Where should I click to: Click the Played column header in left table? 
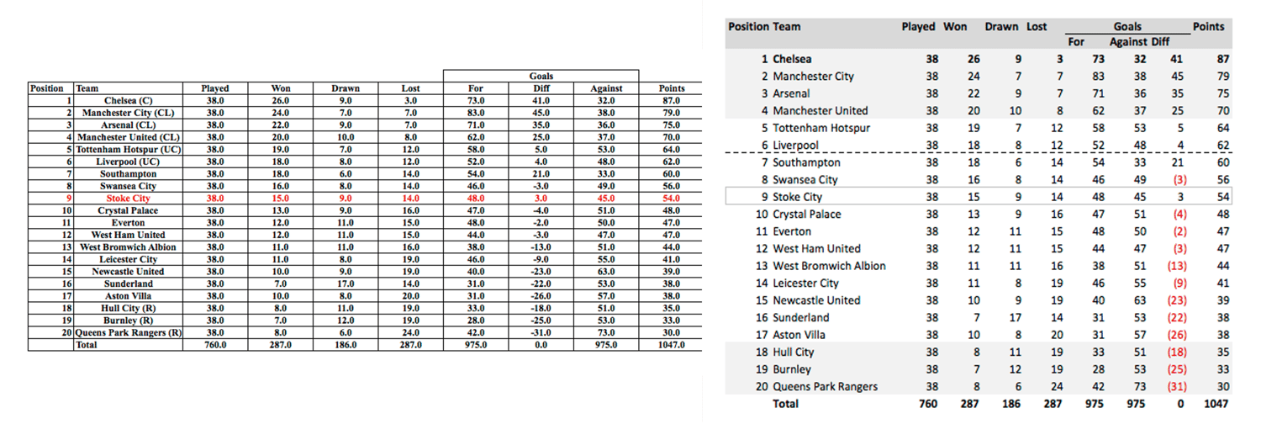(215, 87)
